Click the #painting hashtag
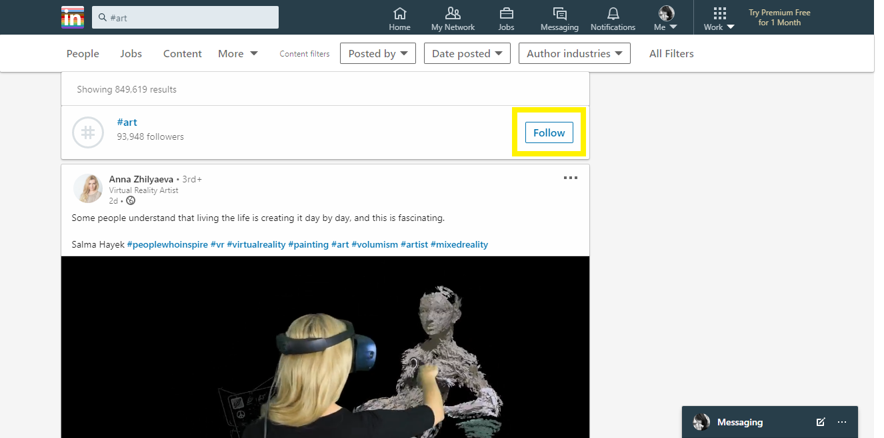The width and height of the screenshot is (884, 438). (308, 244)
